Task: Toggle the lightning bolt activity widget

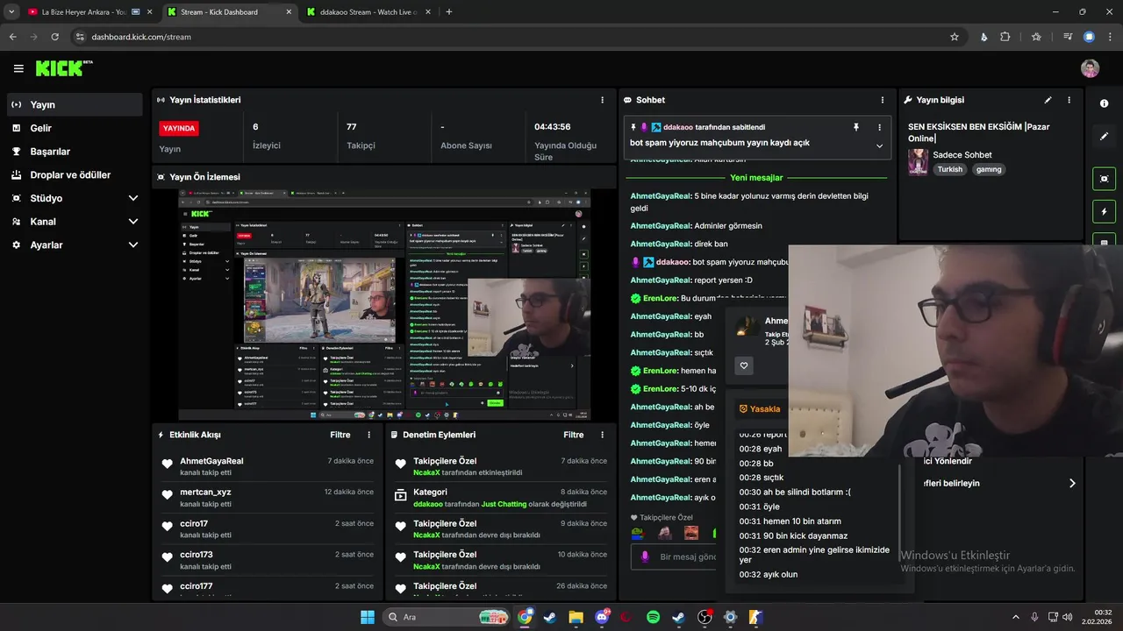Action: click(x=1104, y=212)
